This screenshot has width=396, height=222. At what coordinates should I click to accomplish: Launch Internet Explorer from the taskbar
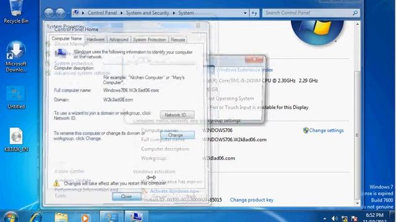click(x=36, y=217)
